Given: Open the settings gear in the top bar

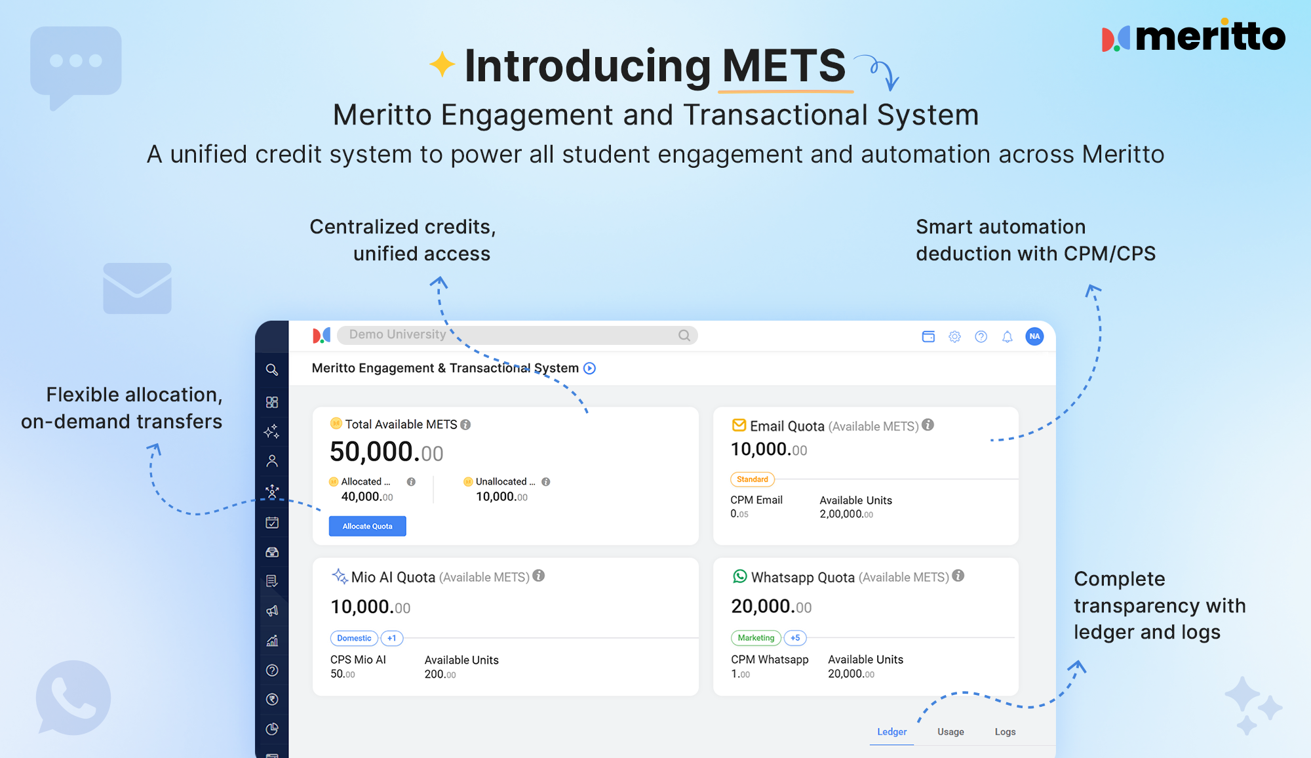Looking at the screenshot, I should pyautogui.click(x=954, y=336).
